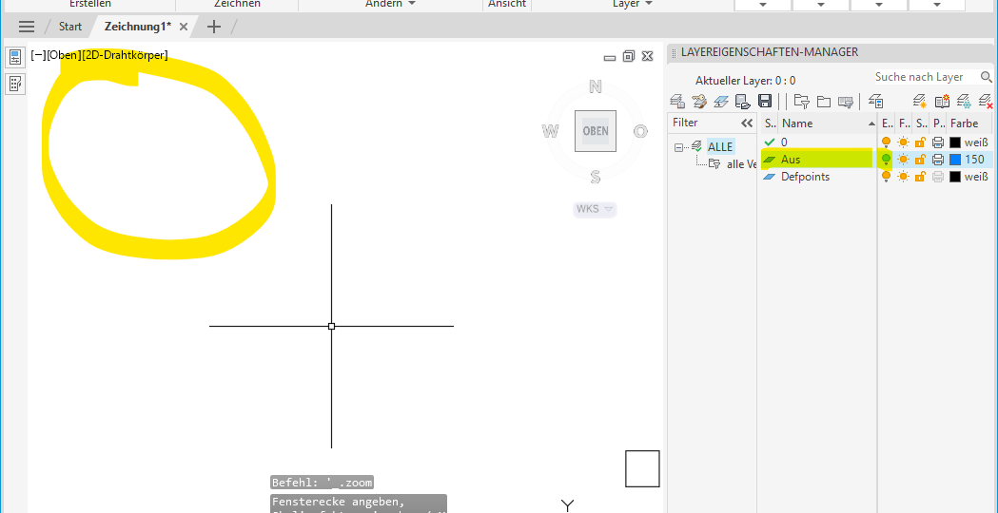Screen dimensions: 998x513
Task: Turn off layer 0 with its light bulb
Action: tap(886, 142)
